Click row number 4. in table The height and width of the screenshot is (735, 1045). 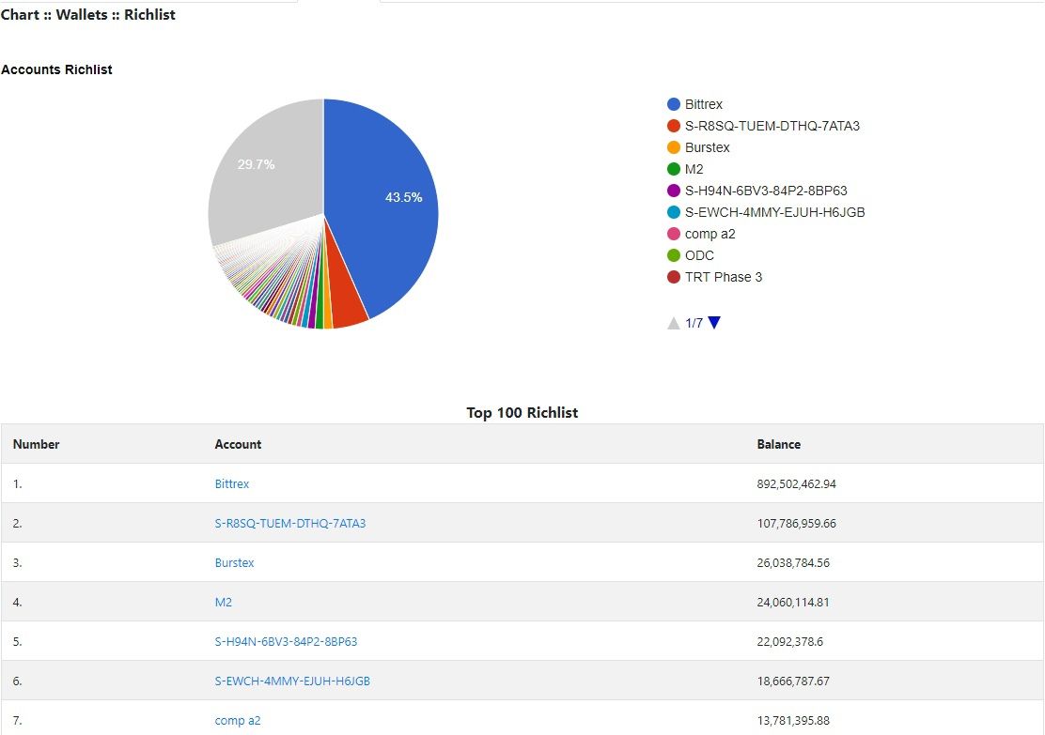coord(17,603)
